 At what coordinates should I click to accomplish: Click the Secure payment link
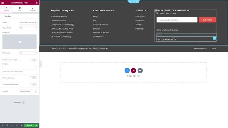click(101, 25)
